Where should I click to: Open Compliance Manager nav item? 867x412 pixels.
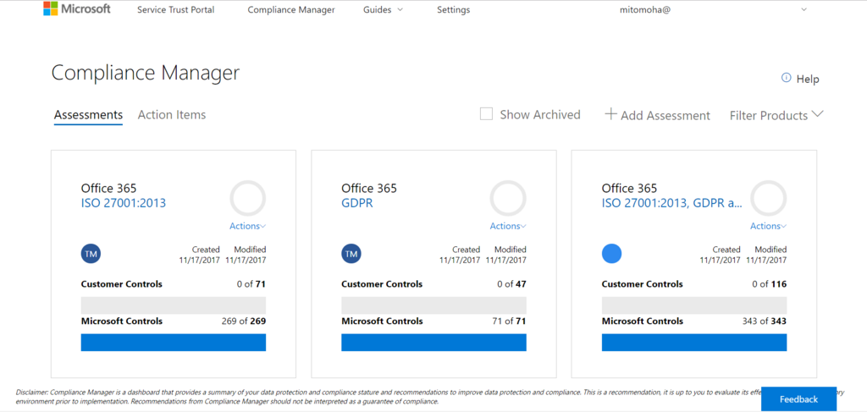point(291,10)
